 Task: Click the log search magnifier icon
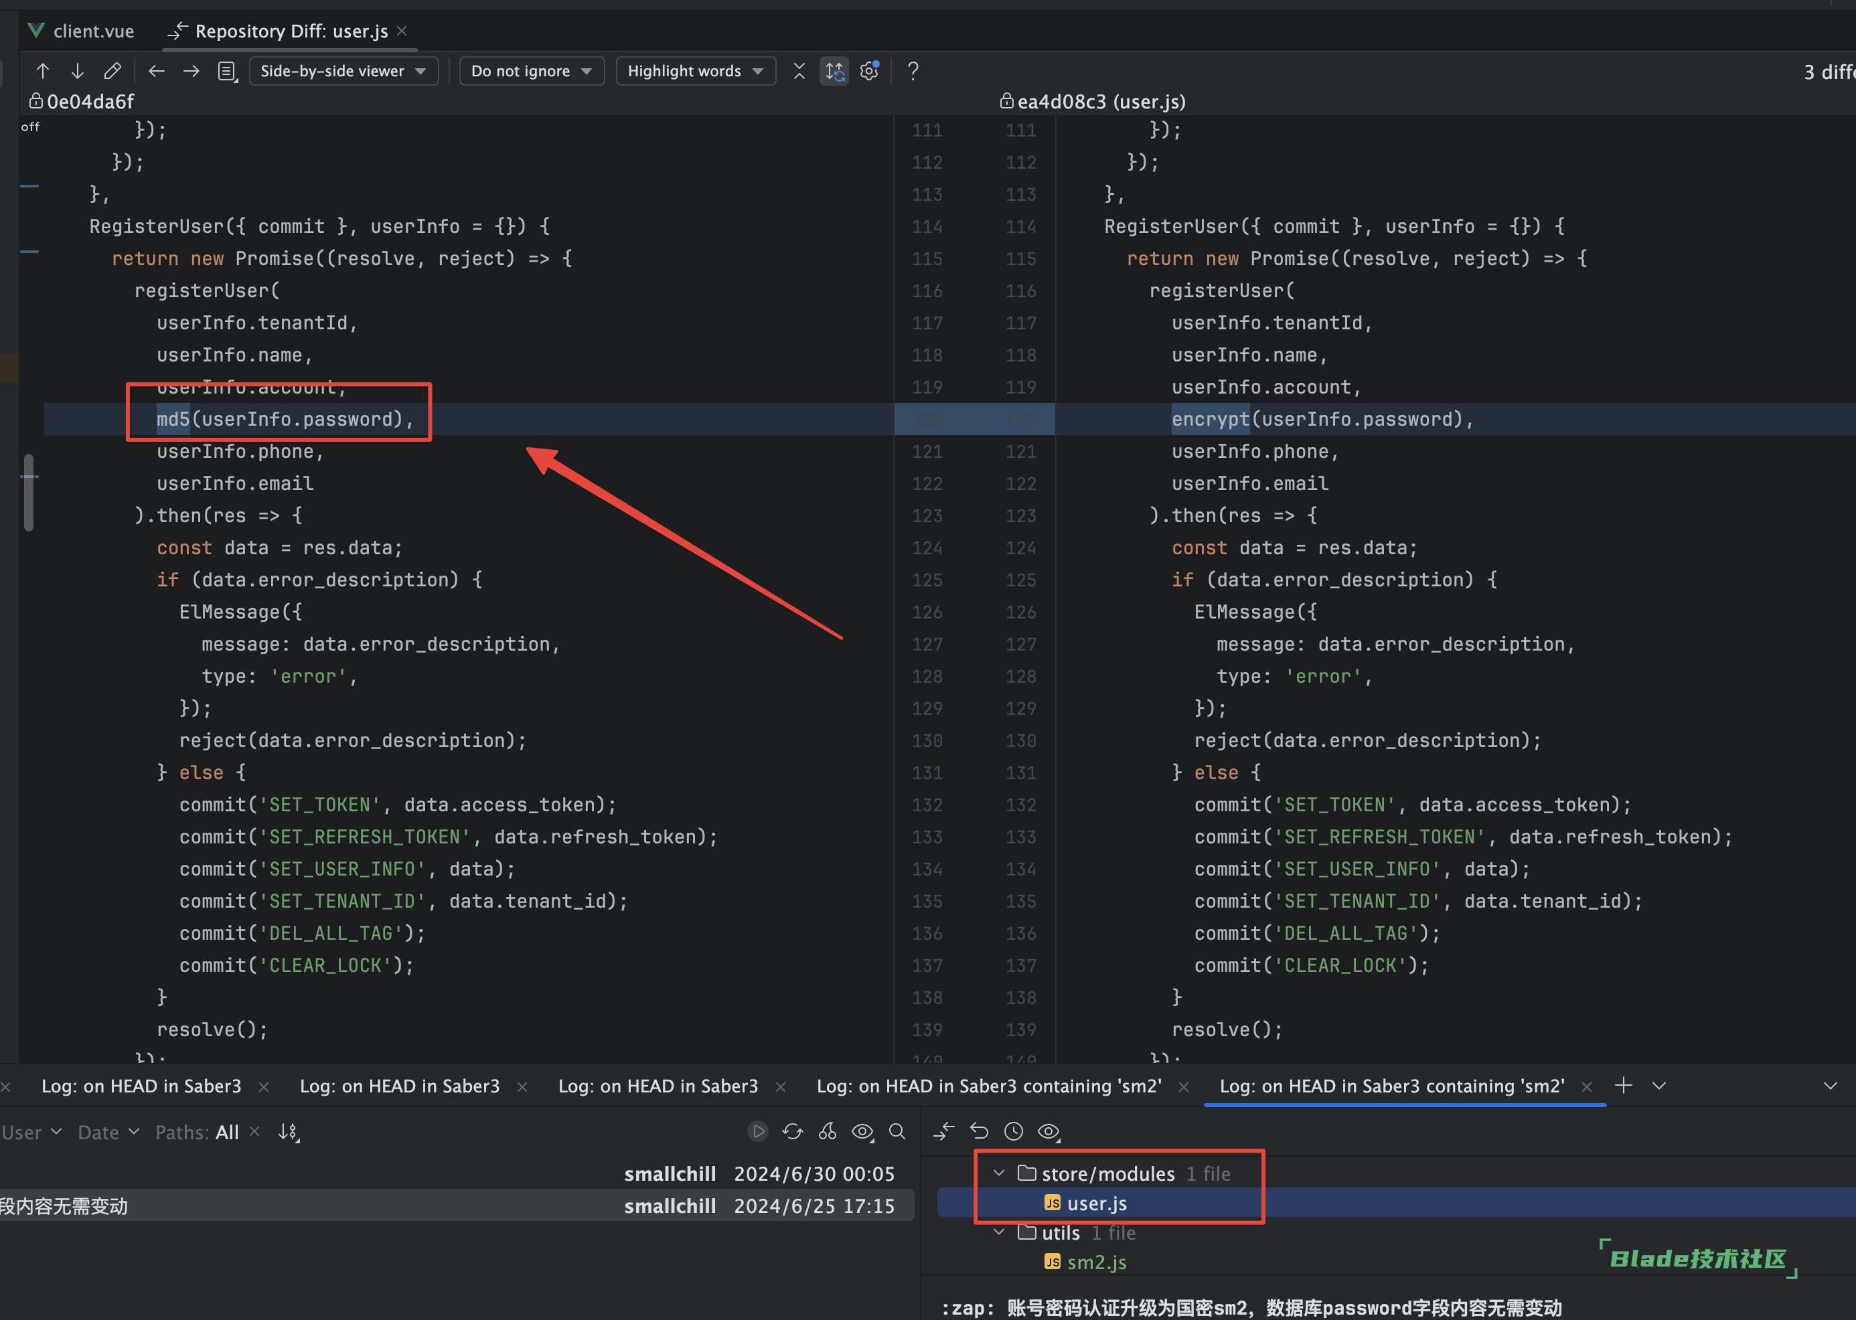coord(897,1131)
